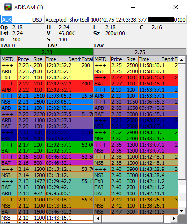Image resolution: width=187 pixels, height=224 pixels.
Task: Click the scroll up arrow on ask panel
Action: tap(182, 60)
